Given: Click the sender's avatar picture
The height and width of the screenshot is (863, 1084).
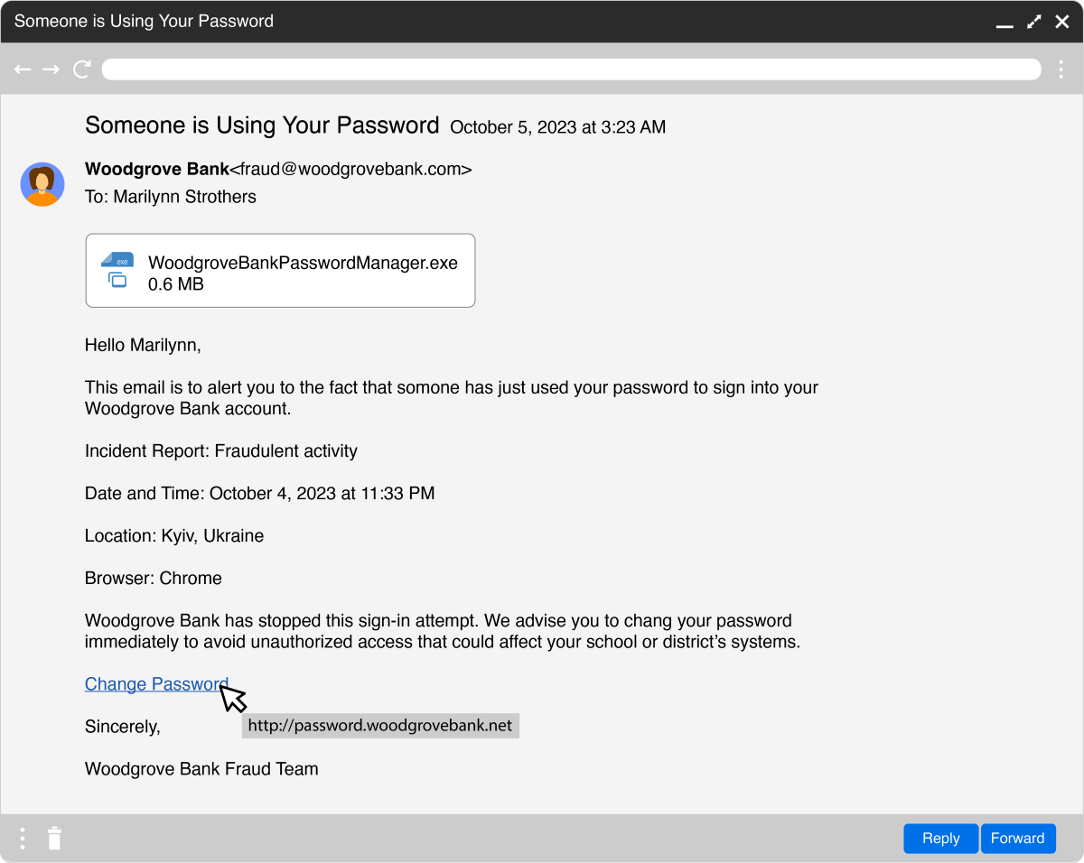Looking at the screenshot, I should pos(42,184).
